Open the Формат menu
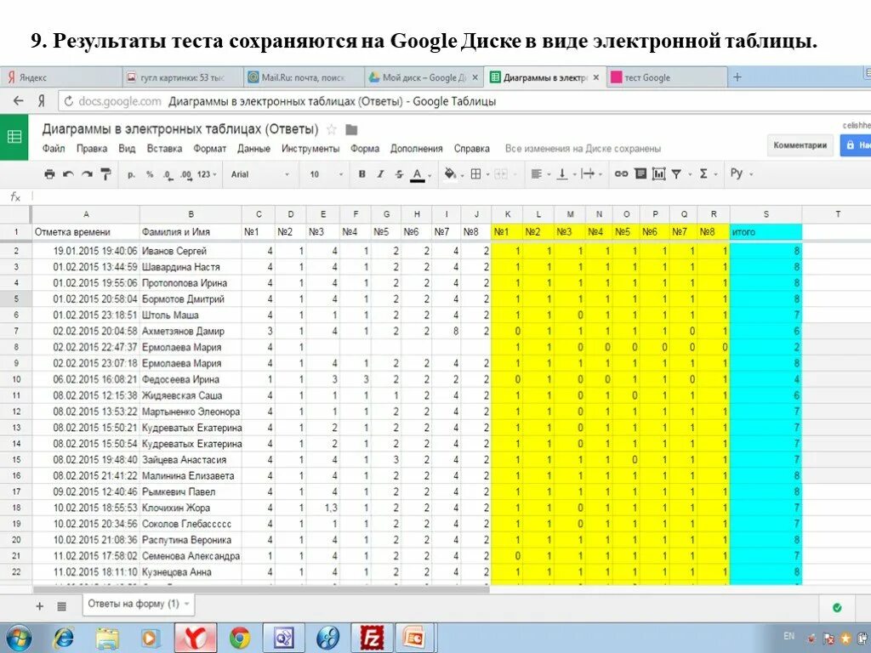The image size is (871, 653). [x=209, y=148]
